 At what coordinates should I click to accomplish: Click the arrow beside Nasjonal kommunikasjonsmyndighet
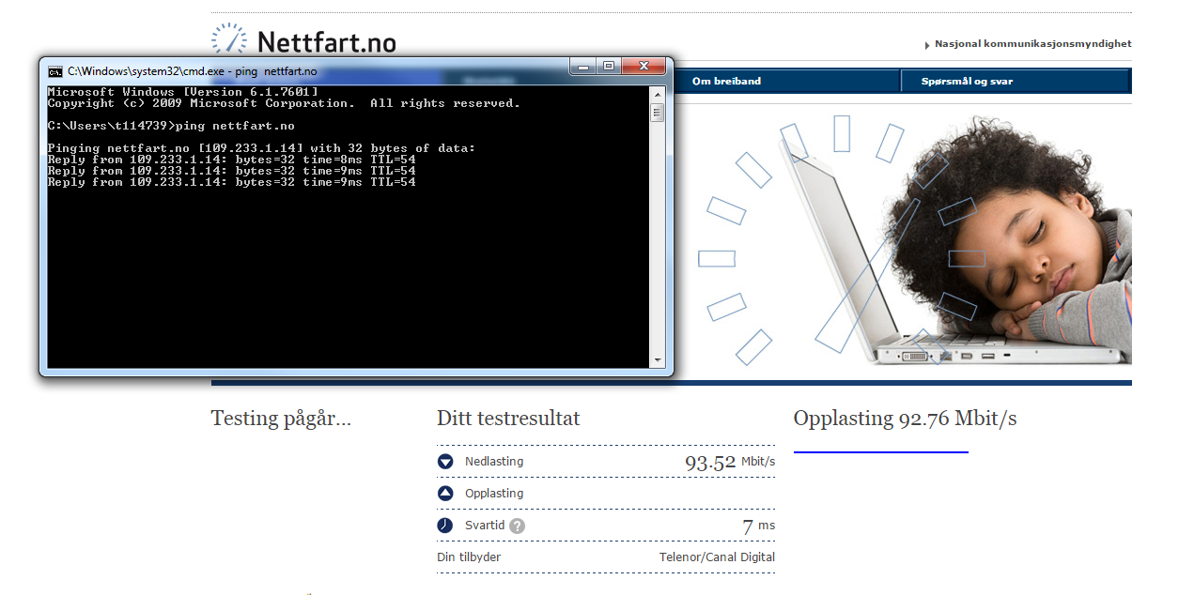[927, 45]
